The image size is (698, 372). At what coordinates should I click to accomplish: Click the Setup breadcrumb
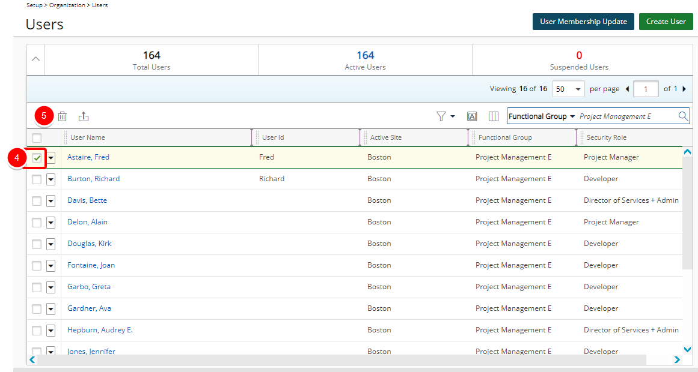tap(34, 5)
